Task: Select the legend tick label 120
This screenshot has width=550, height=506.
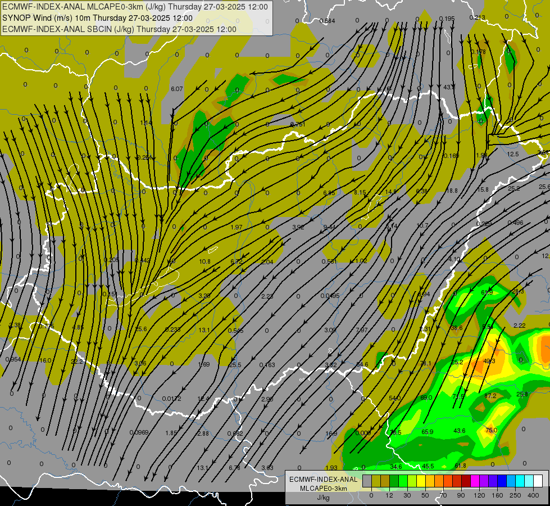Action: tap(480, 495)
